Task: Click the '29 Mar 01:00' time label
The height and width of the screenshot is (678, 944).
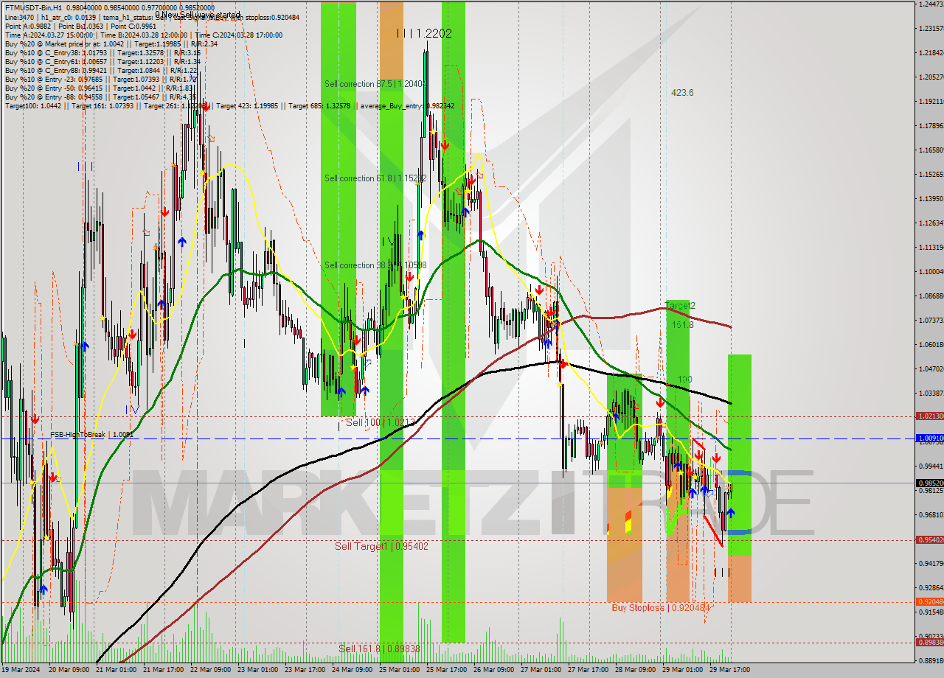Action: tap(684, 670)
